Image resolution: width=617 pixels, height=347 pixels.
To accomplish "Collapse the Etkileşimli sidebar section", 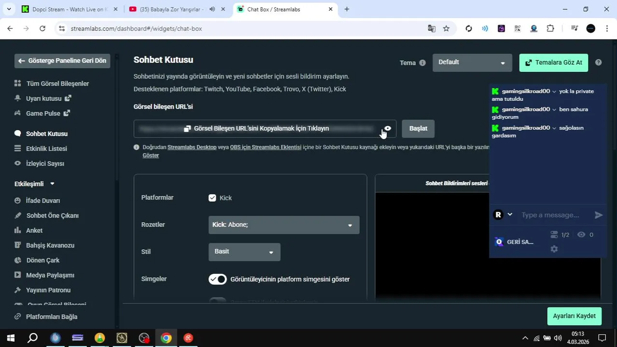I will tap(52, 184).
